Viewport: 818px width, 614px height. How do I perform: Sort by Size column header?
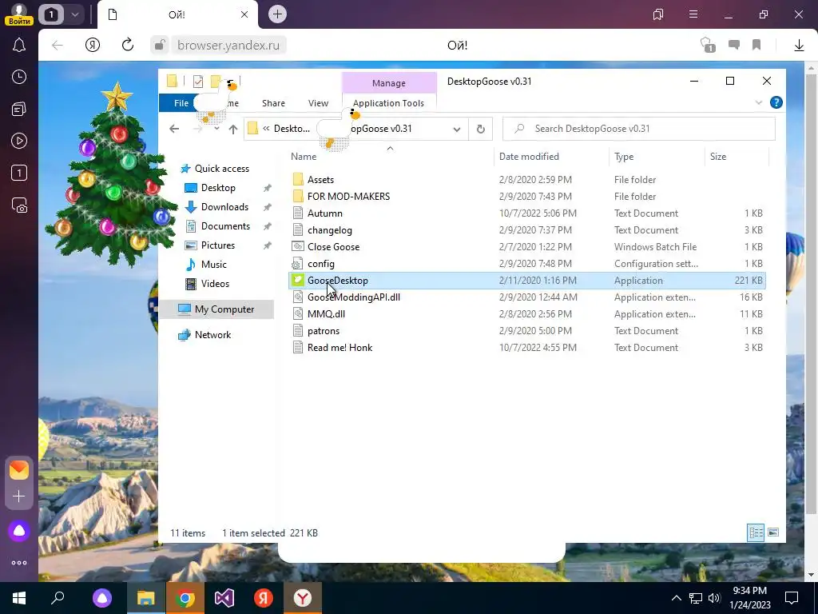tap(718, 157)
